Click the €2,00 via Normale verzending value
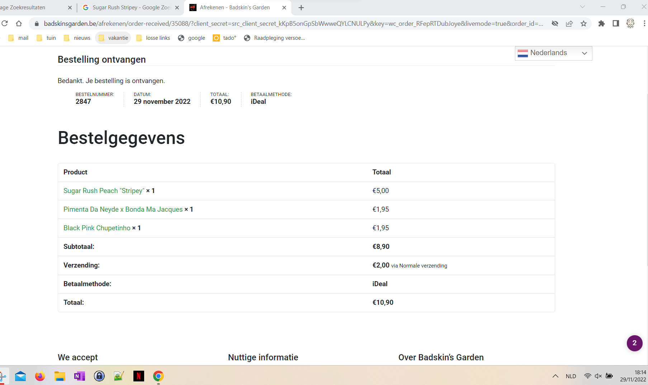The height and width of the screenshot is (385, 648). [410, 265]
